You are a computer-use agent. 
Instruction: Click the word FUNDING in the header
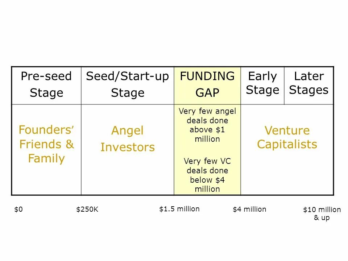tap(207, 76)
